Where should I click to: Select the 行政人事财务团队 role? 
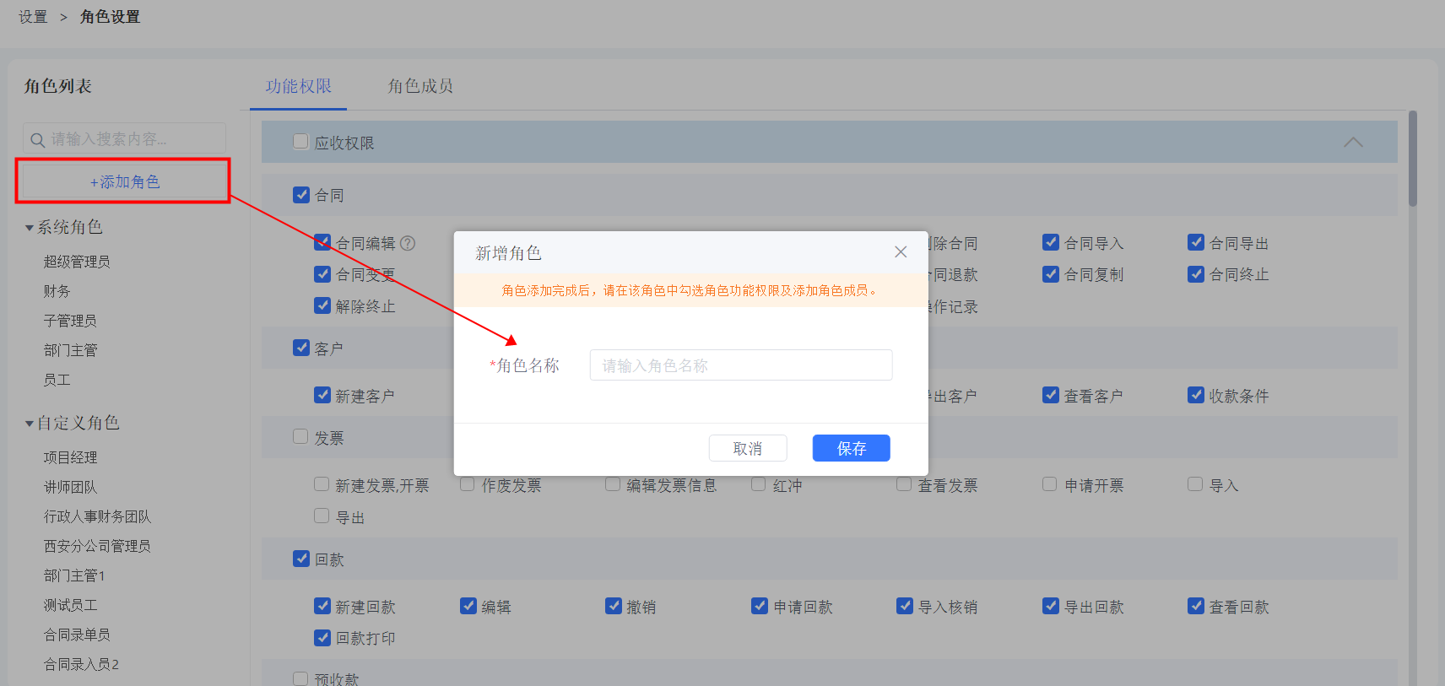click(x=97, y=516)
